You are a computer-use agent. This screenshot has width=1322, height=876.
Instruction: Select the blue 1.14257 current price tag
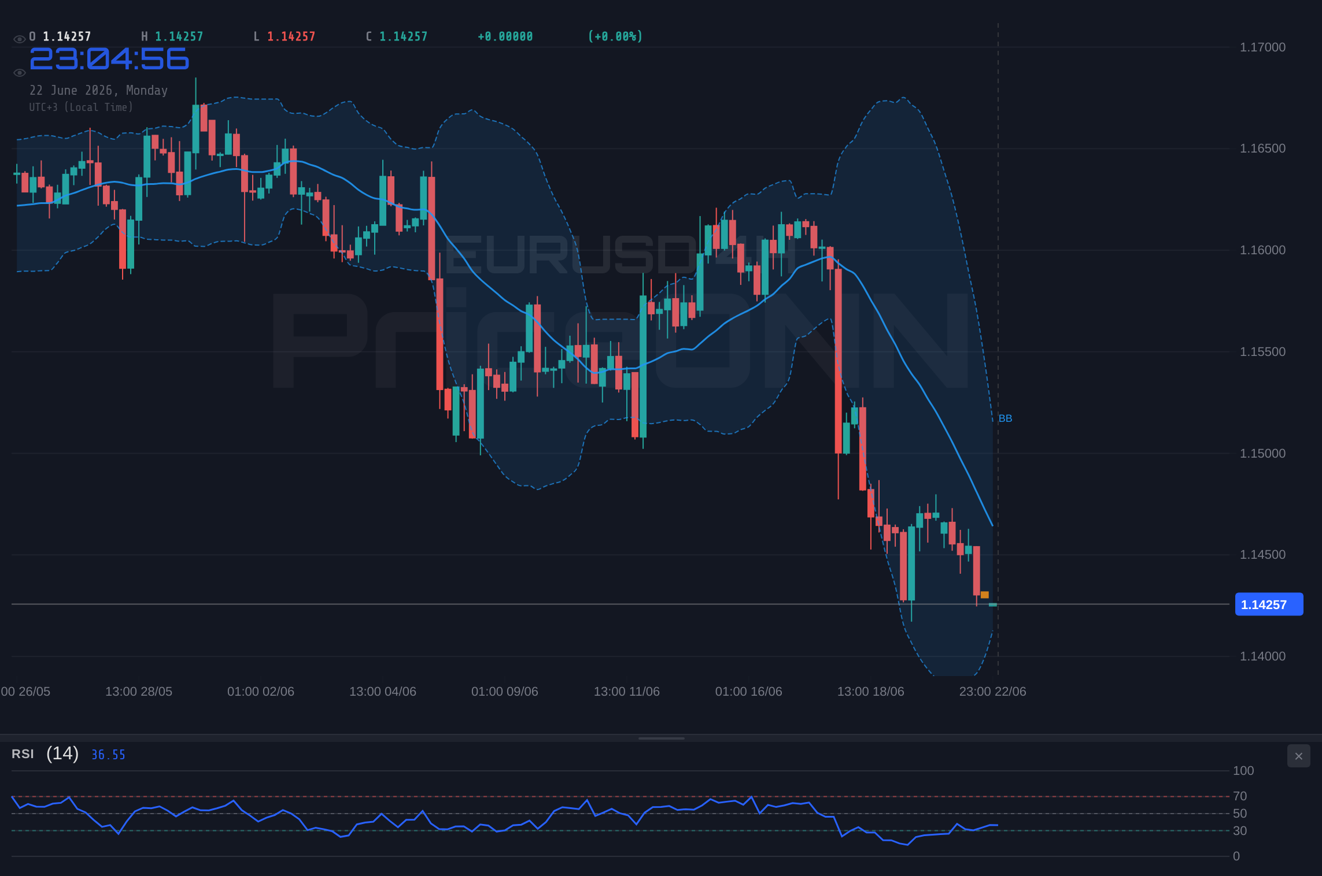tap(1269, 604)
